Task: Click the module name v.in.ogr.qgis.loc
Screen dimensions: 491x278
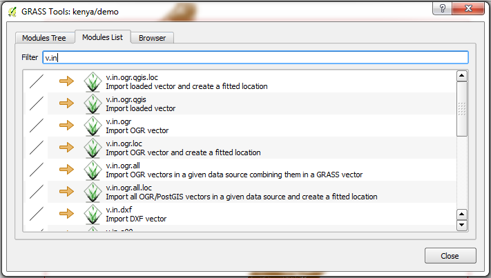Action: coord(132,77)
